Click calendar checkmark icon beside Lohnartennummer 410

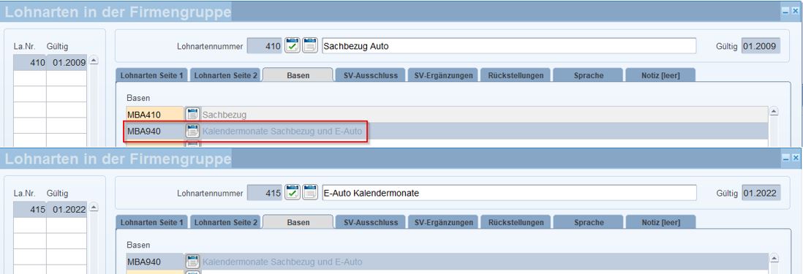point(293,45)
